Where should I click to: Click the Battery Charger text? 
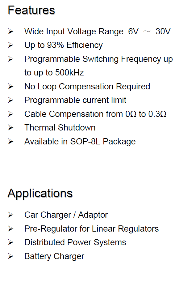[x=54, y=256]
